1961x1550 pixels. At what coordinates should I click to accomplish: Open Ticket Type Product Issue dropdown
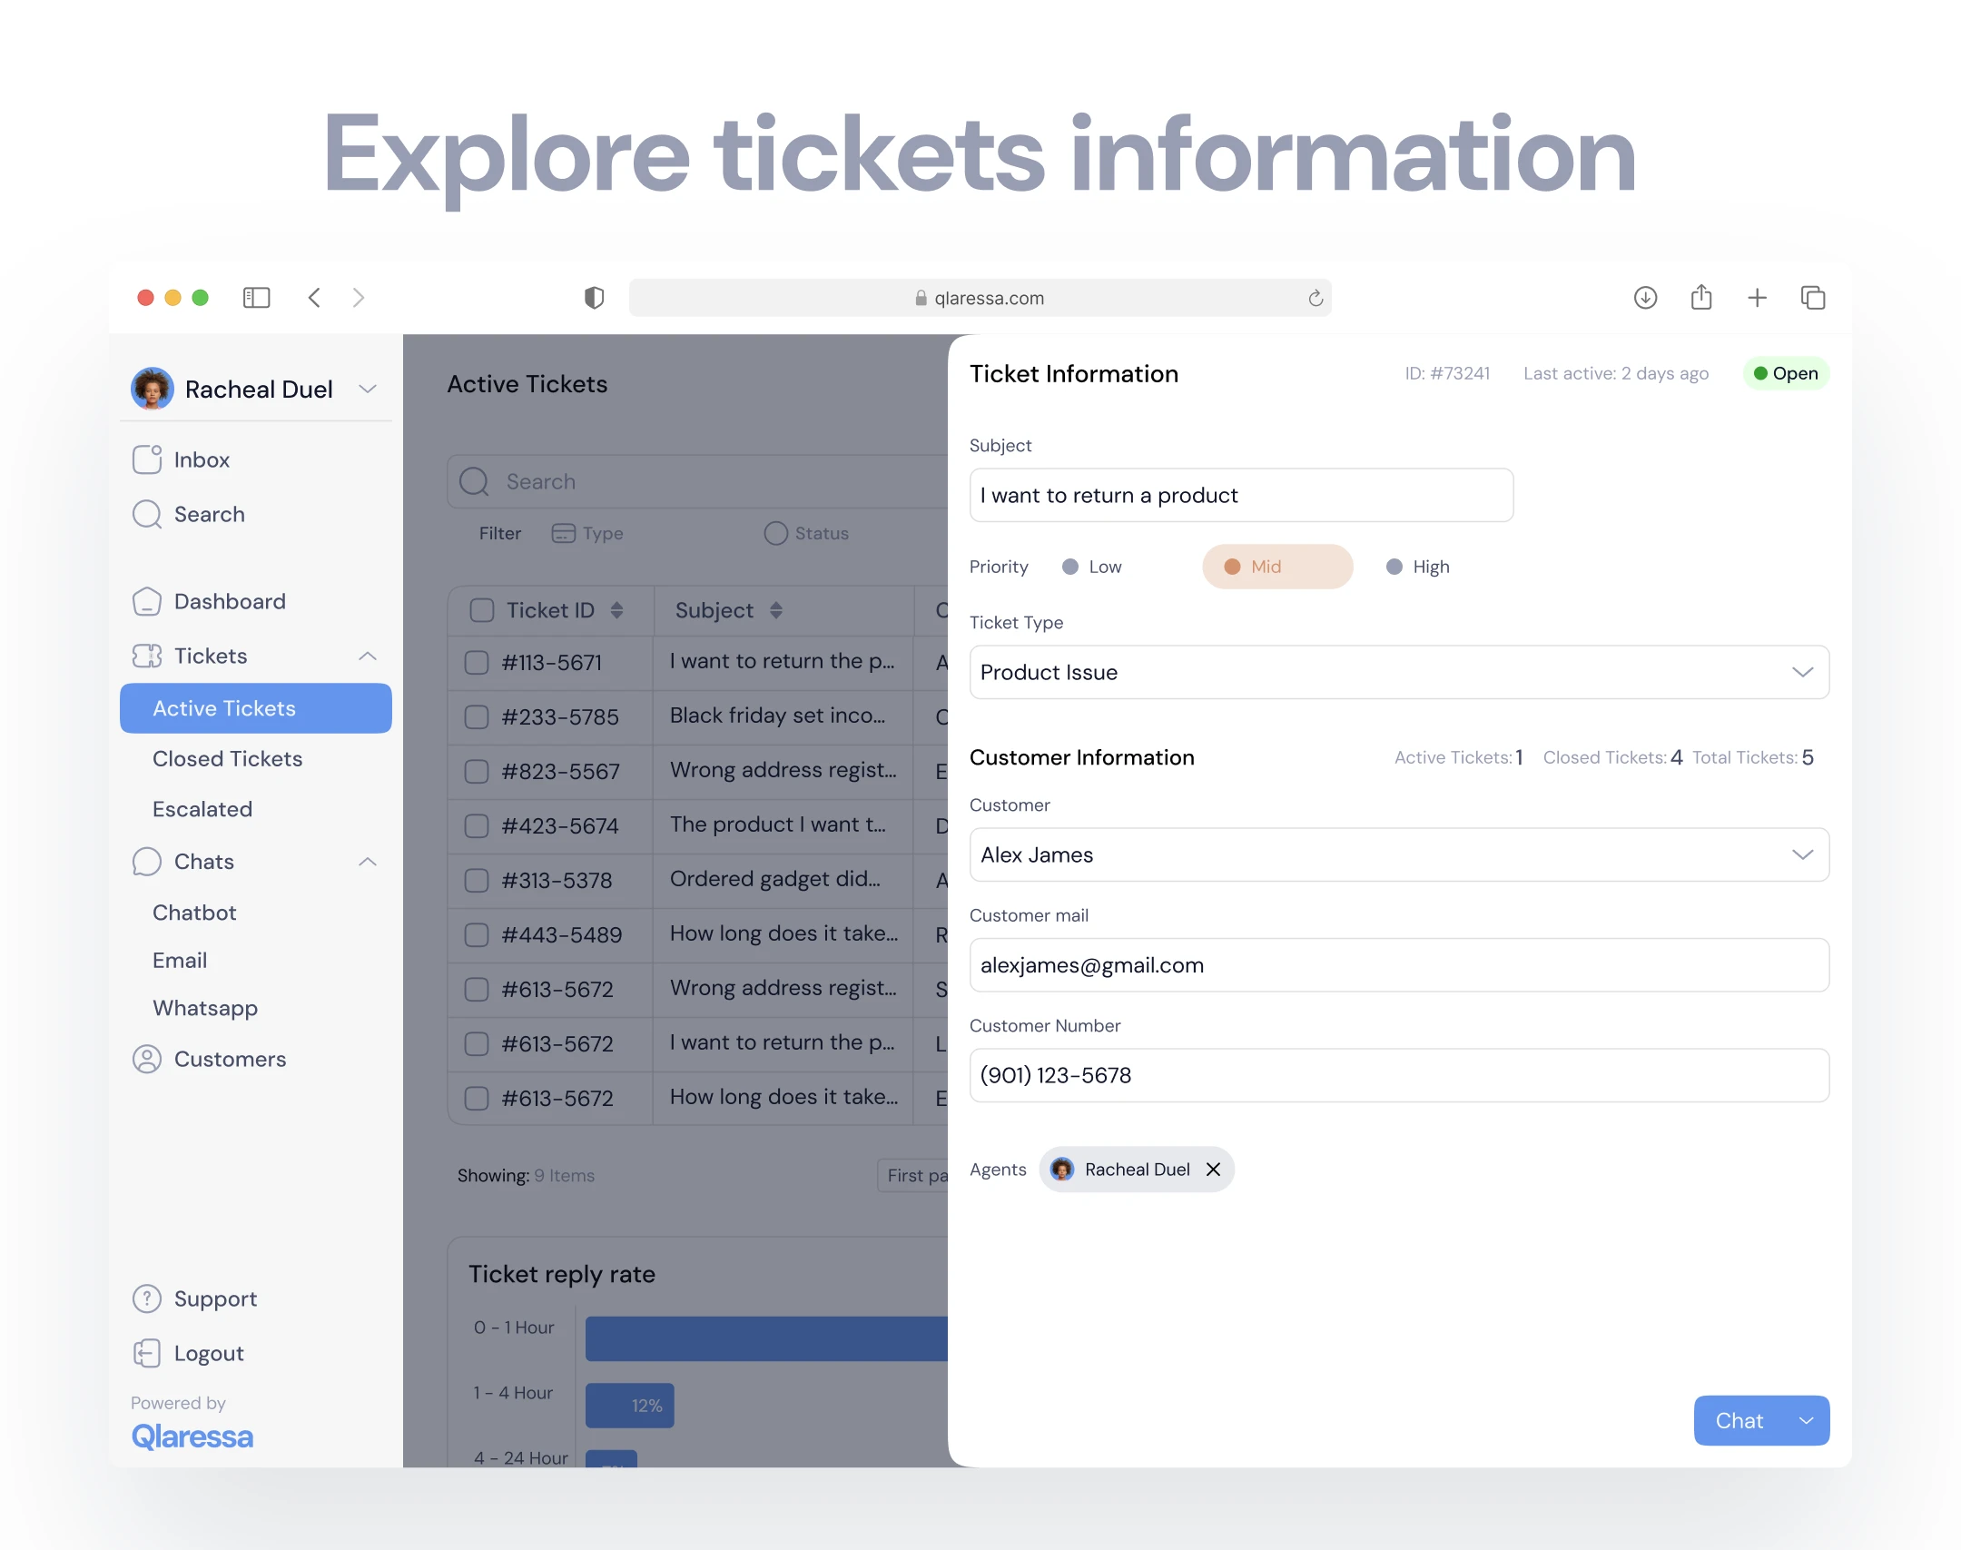[1399, 672]
